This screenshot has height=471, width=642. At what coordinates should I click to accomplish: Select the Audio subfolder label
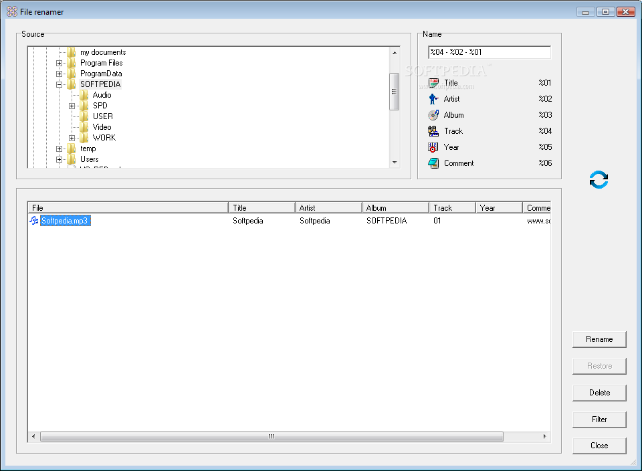click(x=102, y=95)
